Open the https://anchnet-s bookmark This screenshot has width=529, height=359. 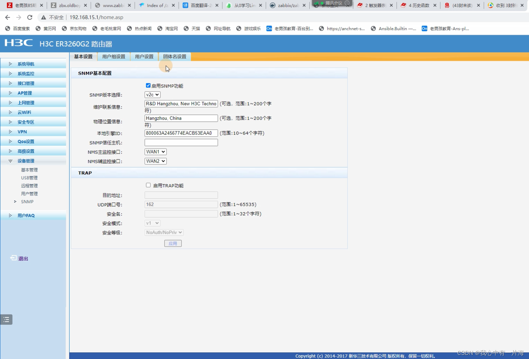(342, 29)
